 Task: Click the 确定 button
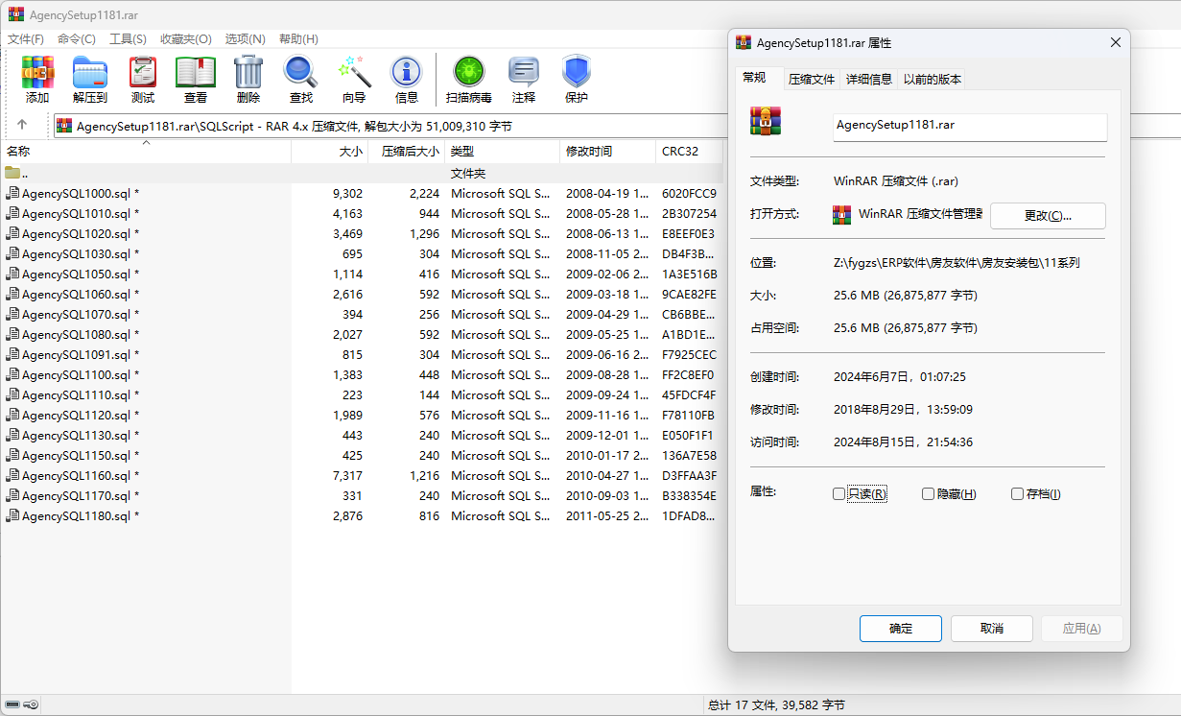click(901, 629)
